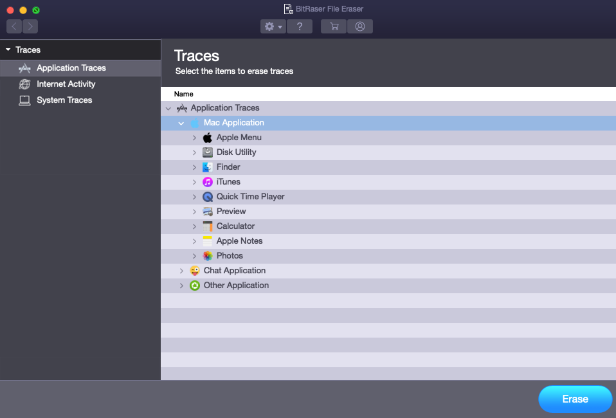Click the iTunes music note icon
The image size is (616, 418).
pos(208,182)
